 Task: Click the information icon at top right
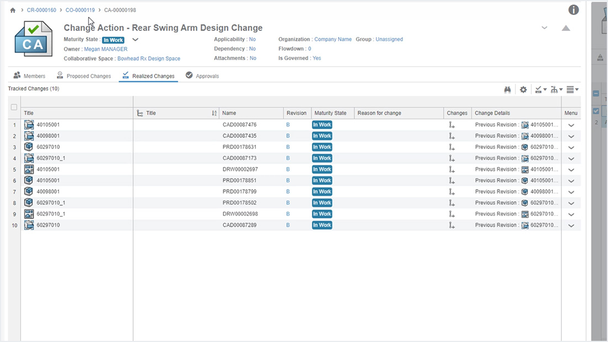(x=573, y=9)
